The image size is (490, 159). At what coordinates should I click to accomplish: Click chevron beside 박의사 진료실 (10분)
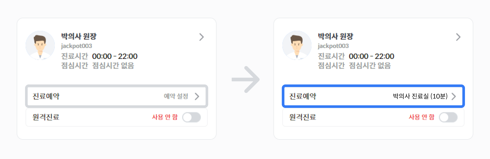(x=454, y=96)
